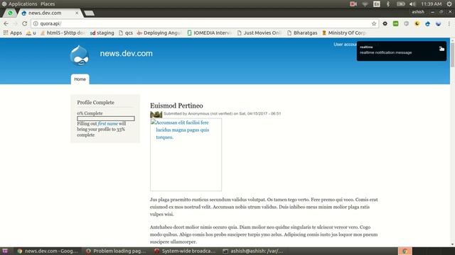Switch to news.dev.com - Google taskbar window

click(48, 251)
